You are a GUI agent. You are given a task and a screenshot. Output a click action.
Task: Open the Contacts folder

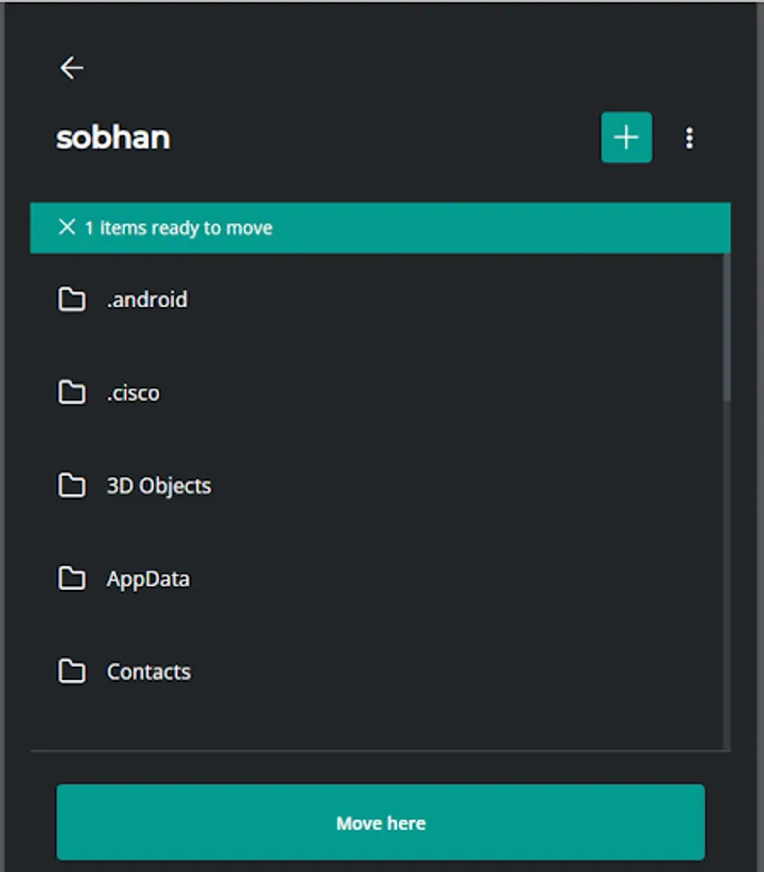pyautogui.click(x=149, y=671)
